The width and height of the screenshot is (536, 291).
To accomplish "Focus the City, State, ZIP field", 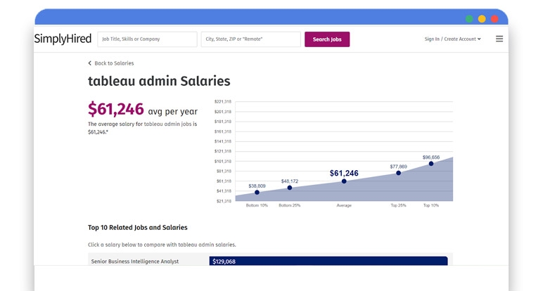I will pyautogui.click(x=250, y=39).
